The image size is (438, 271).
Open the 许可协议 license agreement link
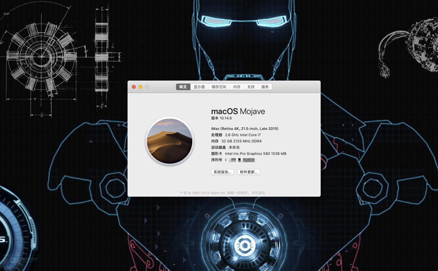[x=258, y=193]
